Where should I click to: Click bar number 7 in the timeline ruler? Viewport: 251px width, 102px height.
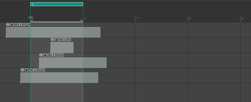pos(137,18)
